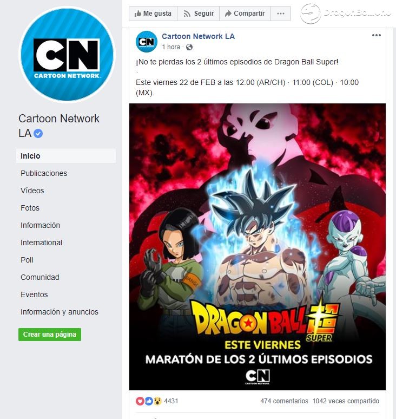Viewport: 396px width, 419px height.
Task: Open the page options three-dot menu
Action: [281, 14]
